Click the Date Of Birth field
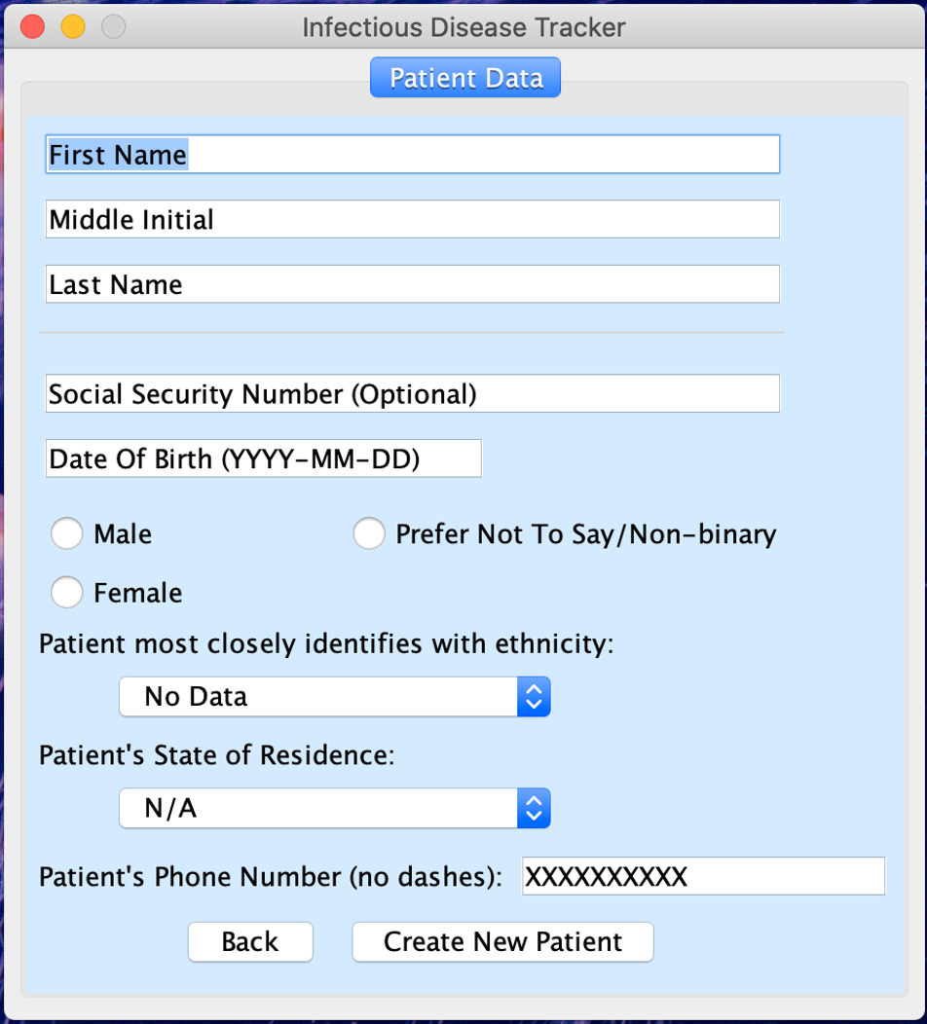The width and height of the screenshot is (927, 1024). 263,458
